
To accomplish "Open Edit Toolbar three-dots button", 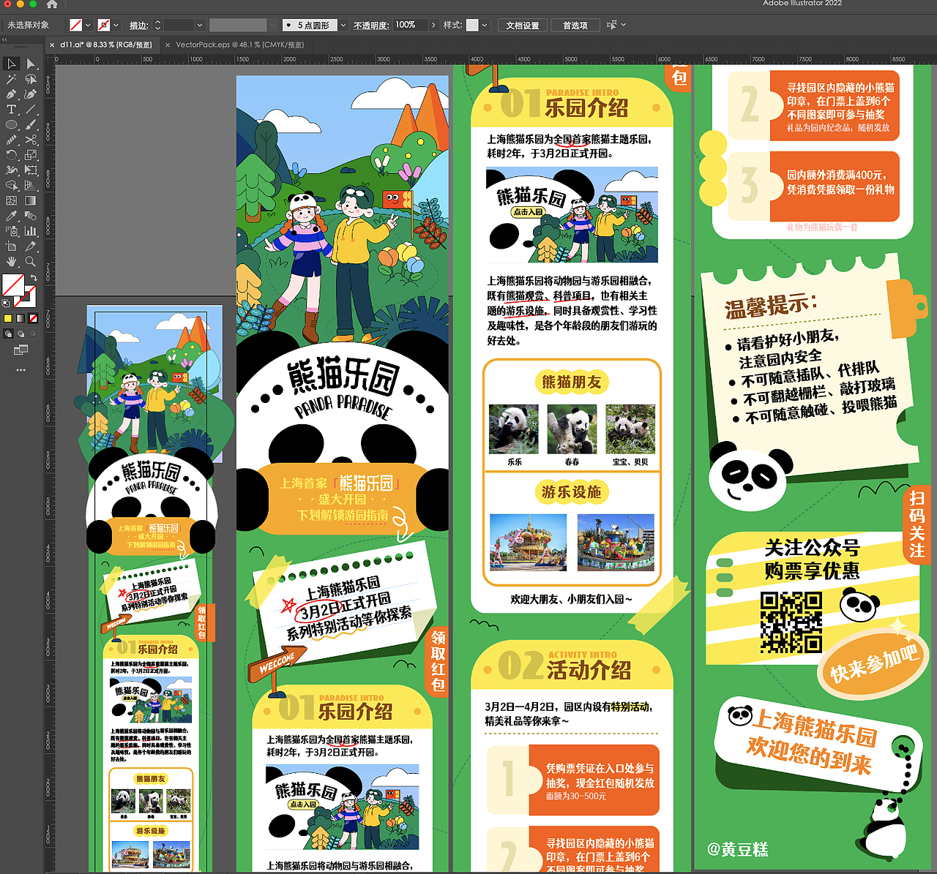I will pos(20,370).
